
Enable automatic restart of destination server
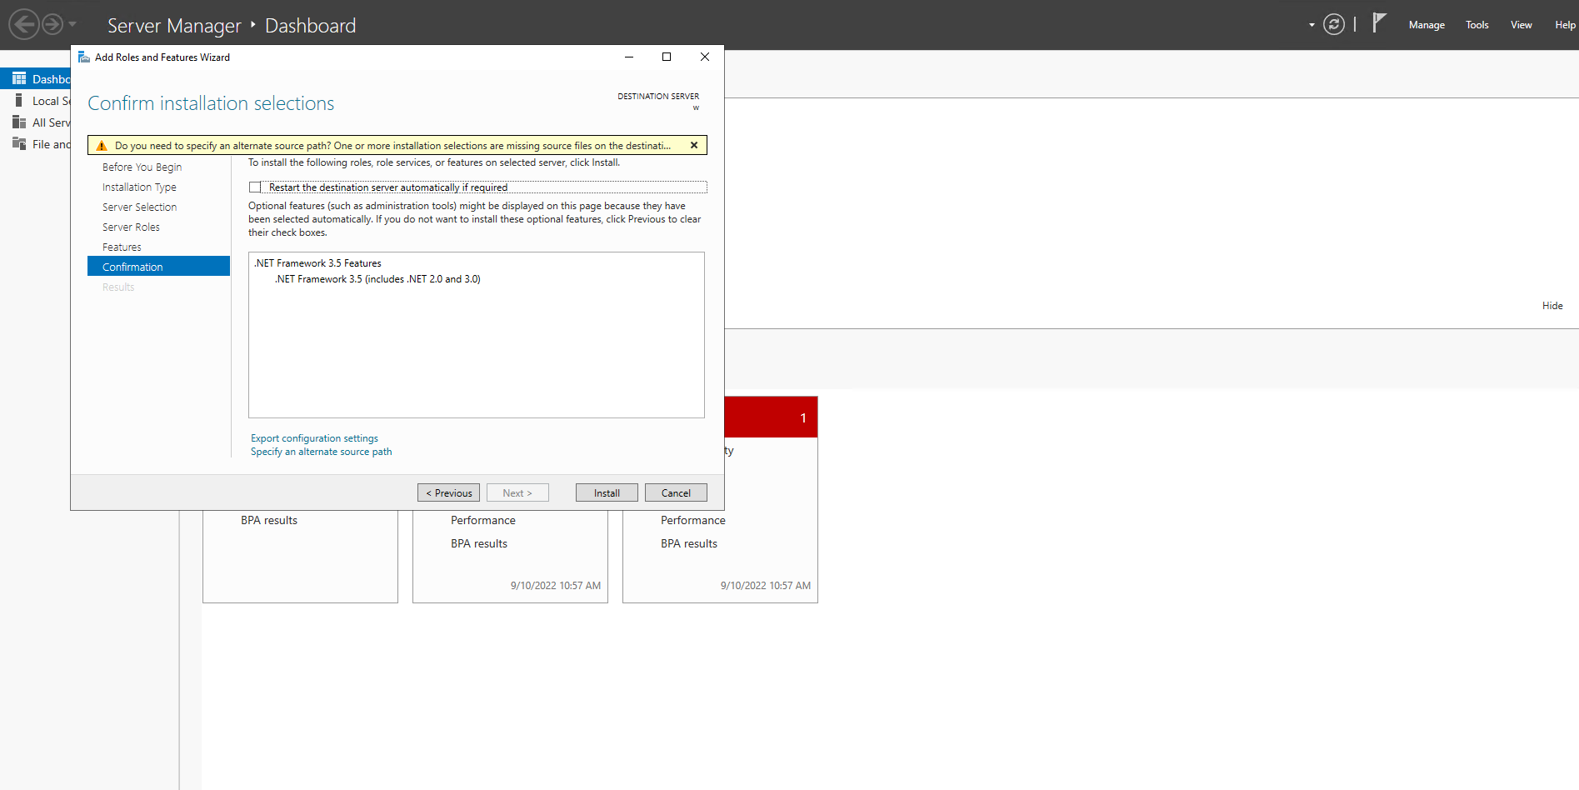click(255, 187)
